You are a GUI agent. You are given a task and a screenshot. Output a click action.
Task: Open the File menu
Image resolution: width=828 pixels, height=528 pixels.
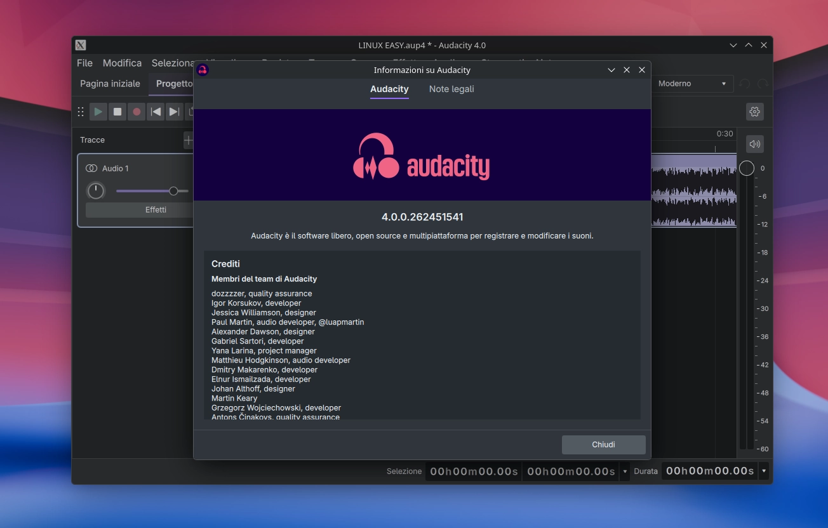pos(84,63)
